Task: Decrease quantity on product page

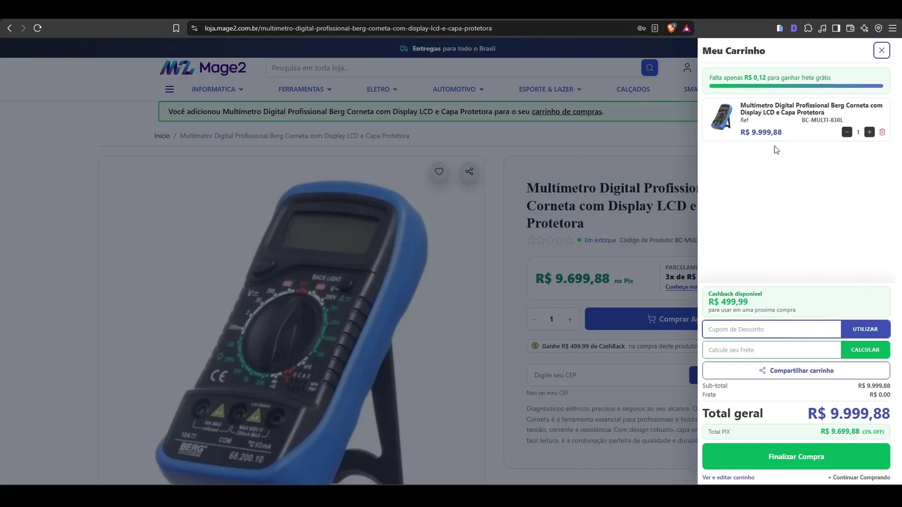Action: point(534,319)
